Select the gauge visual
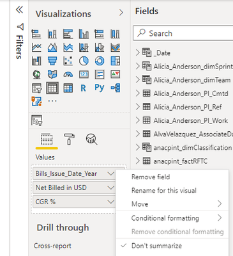 click(x=68, y=74)
